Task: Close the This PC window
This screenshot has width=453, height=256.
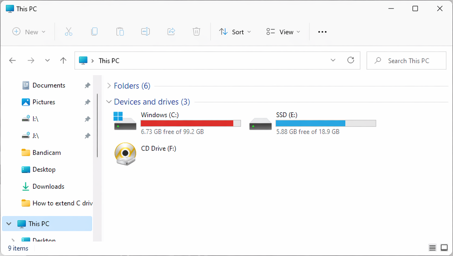Action: click(440, 8)
